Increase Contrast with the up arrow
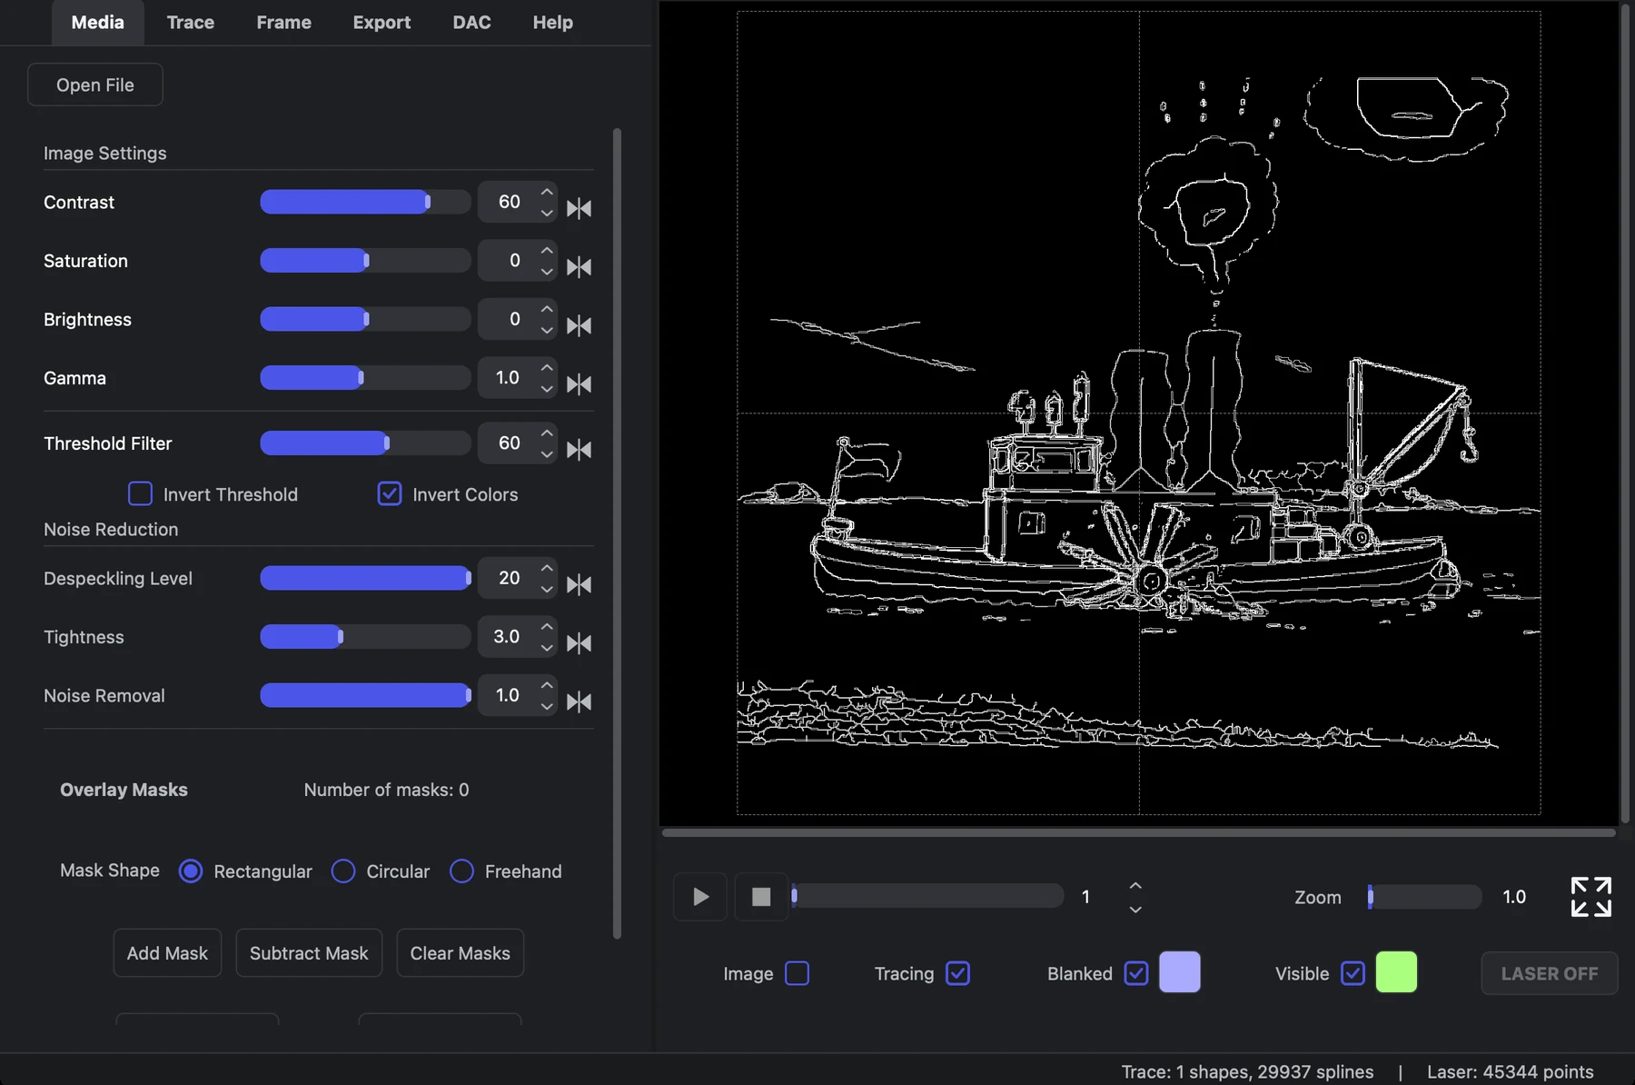The height and width of the screenshot is (1085, 1635). pyautogui.click(x=547, y=192)
